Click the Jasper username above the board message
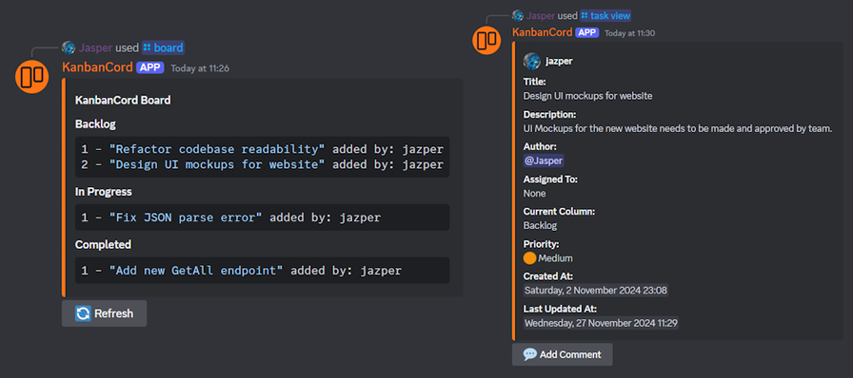The image size is (853, 378). pyautogui.click(x=96, y=47)
